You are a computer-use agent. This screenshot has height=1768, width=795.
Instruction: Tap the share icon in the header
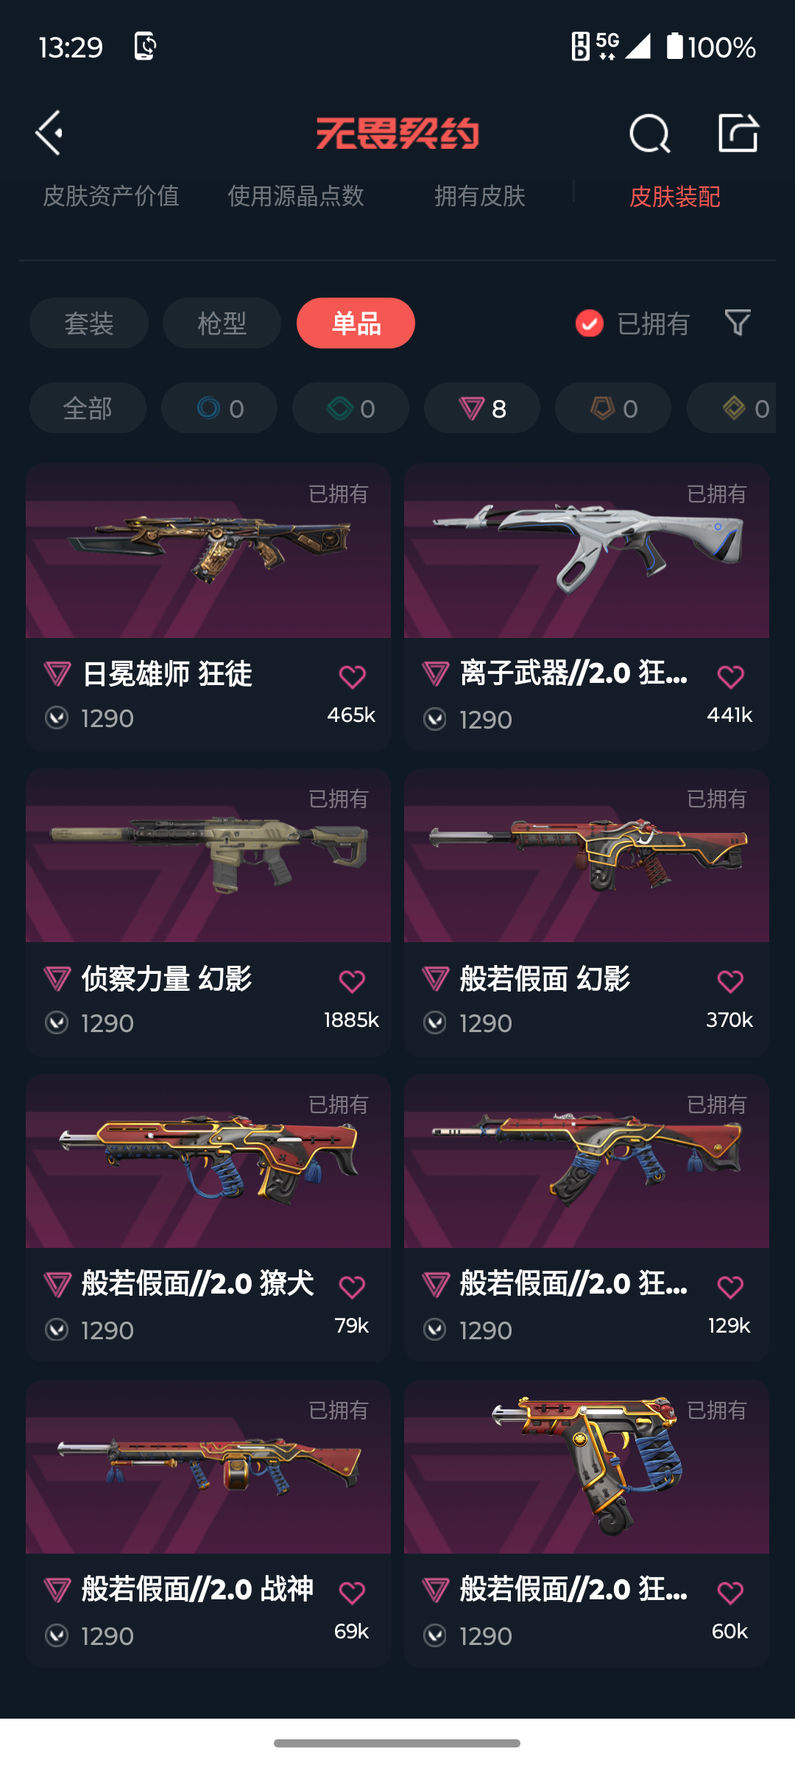pos(738,133)
